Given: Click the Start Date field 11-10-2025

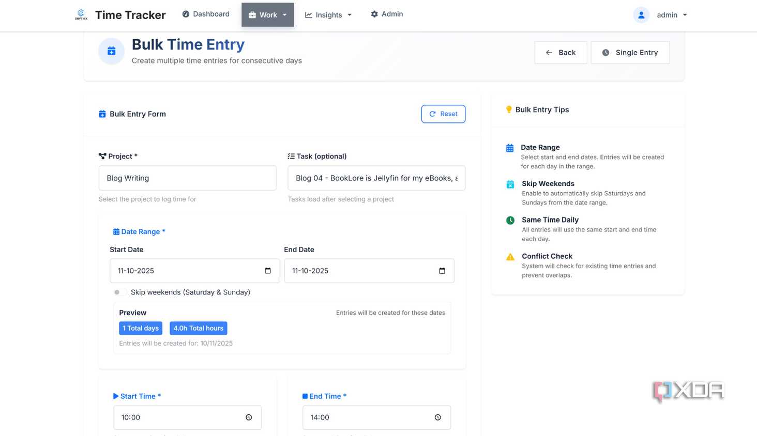Looking at the screenshot, I should click(x=195, y=271).
